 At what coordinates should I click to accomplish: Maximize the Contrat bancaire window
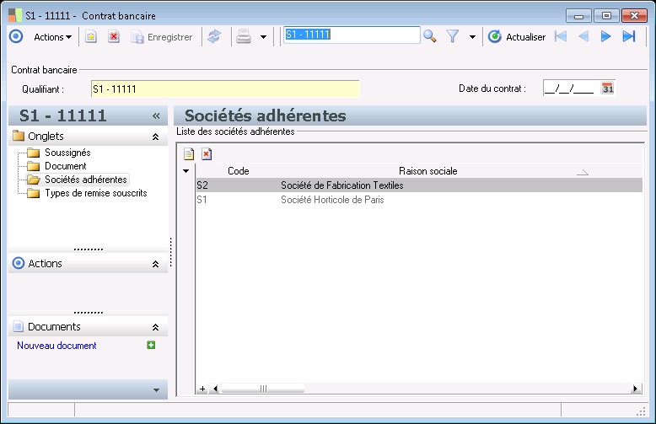[x=606, y=16]
